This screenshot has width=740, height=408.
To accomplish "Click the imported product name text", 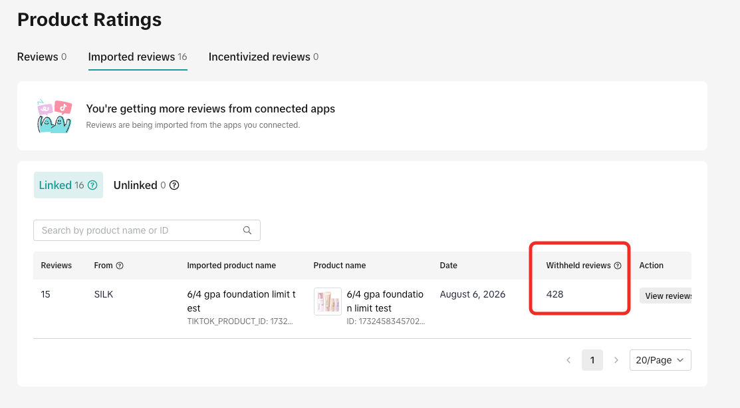I will (241, 302).
